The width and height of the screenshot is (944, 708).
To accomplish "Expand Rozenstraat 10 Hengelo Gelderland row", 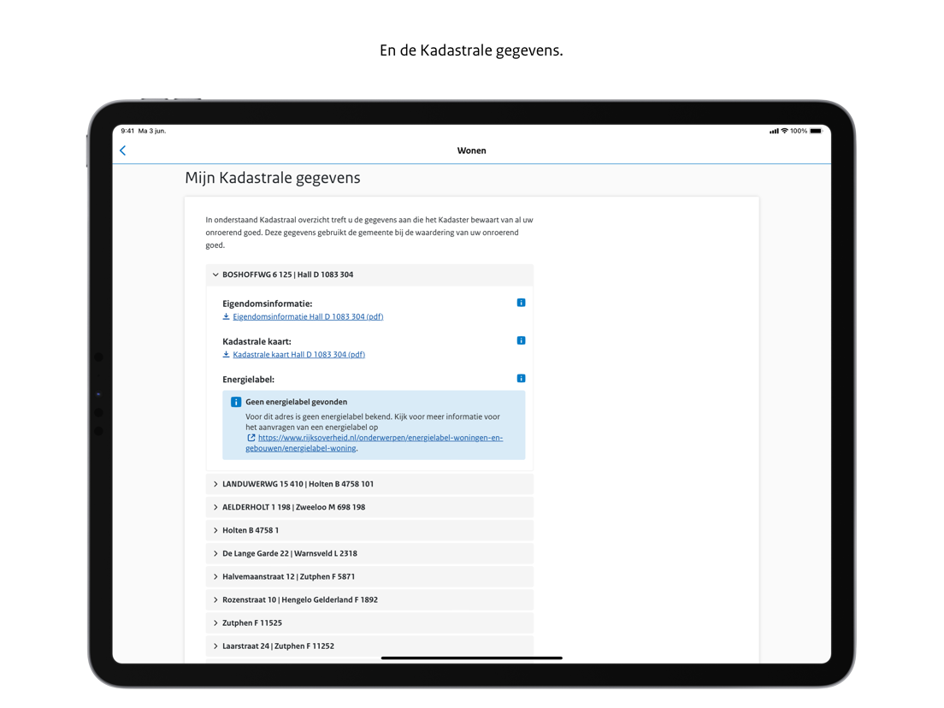I will (x=369, y=600).
